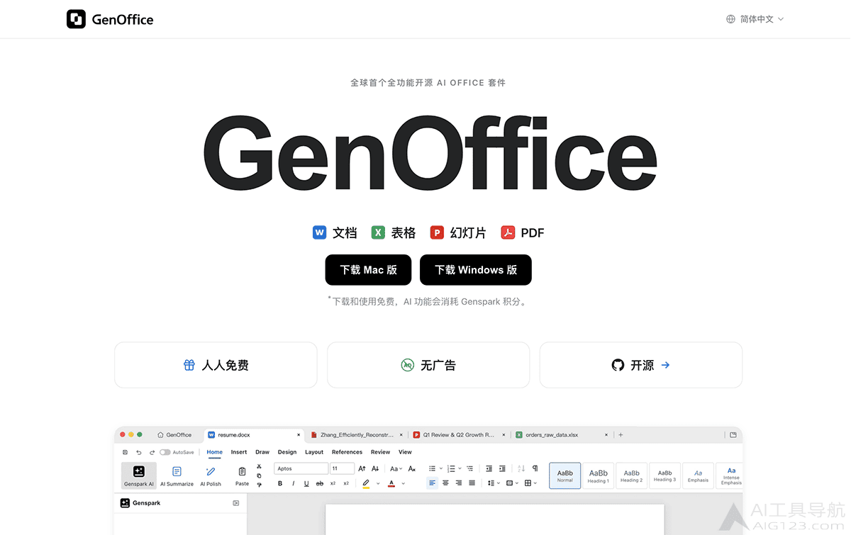851x535 pixels.
Task: Close the resume.docx tab
Action: coord(299,435)
